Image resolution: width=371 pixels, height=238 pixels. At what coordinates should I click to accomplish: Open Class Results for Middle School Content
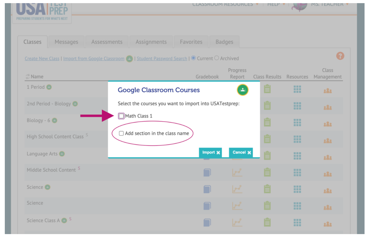click(x=267, y=172)
